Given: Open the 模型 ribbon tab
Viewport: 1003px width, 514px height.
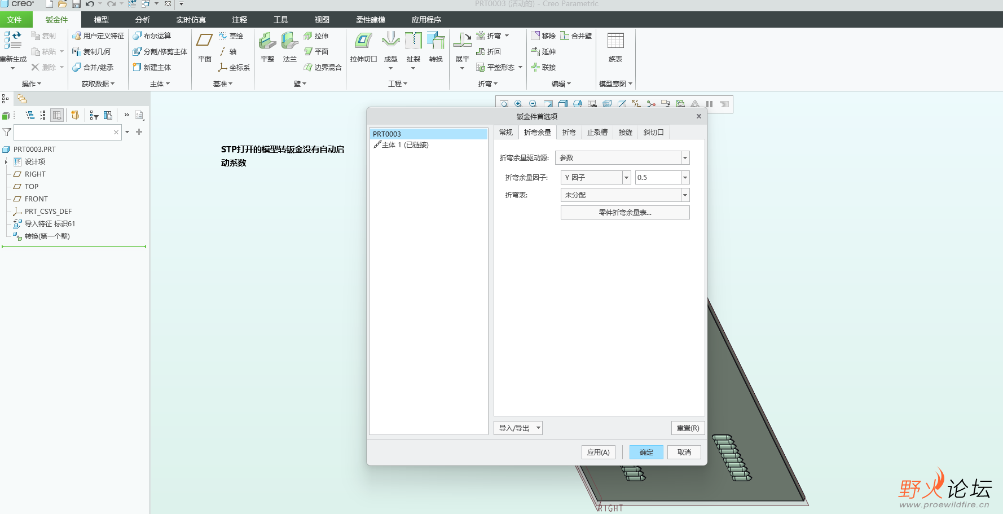Looking at the screenshot, I should 102,20.
